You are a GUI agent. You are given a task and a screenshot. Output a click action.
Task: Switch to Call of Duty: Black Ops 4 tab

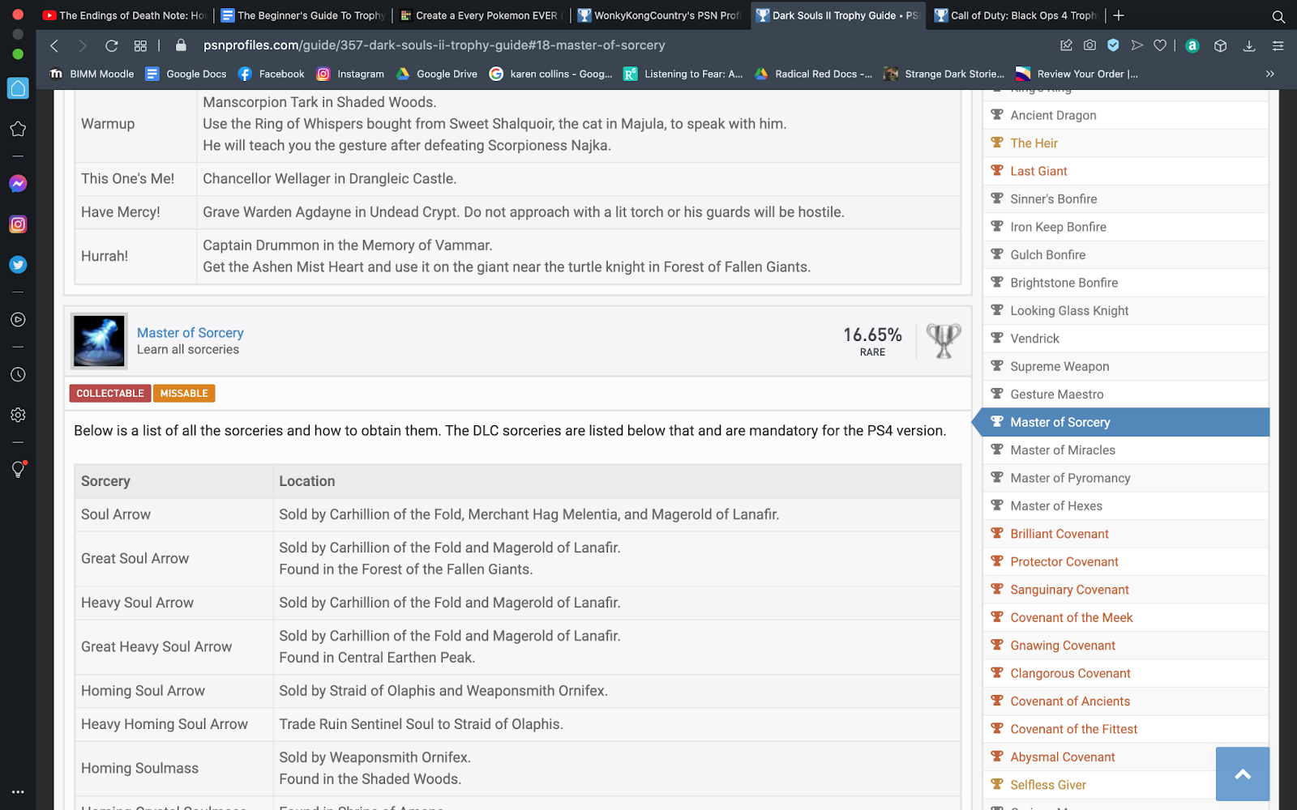pyautogui.click(x=1017, y=15)
